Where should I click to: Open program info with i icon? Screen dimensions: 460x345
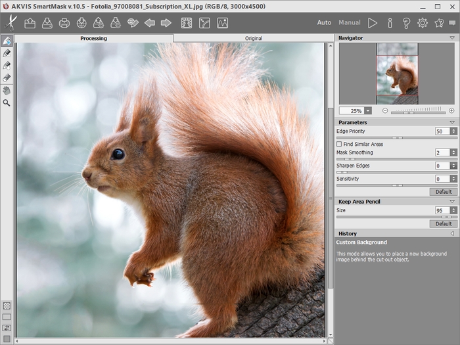click(x=390, y=23)
